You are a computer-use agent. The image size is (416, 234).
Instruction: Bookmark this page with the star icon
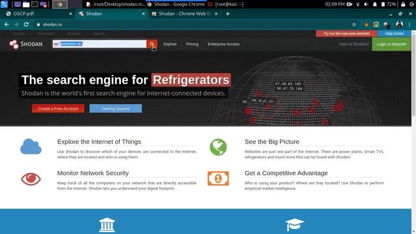354,25
